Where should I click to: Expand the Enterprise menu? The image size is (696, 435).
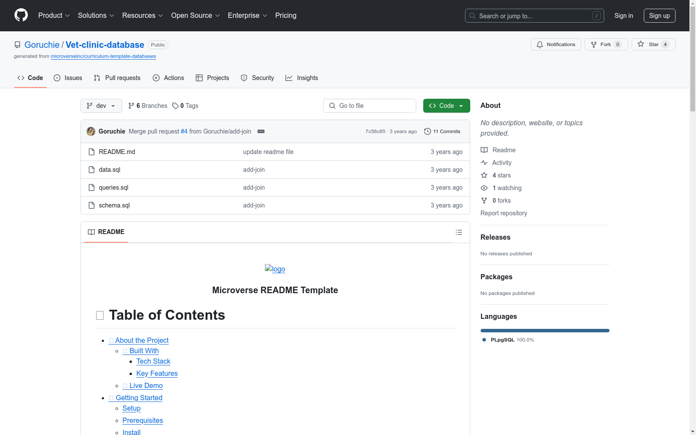248,15
